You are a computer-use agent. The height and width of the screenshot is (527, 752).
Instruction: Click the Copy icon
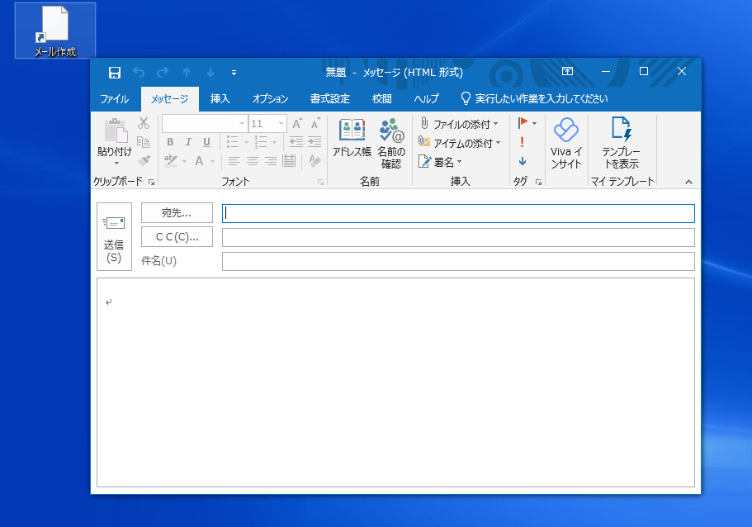[144, 142]
